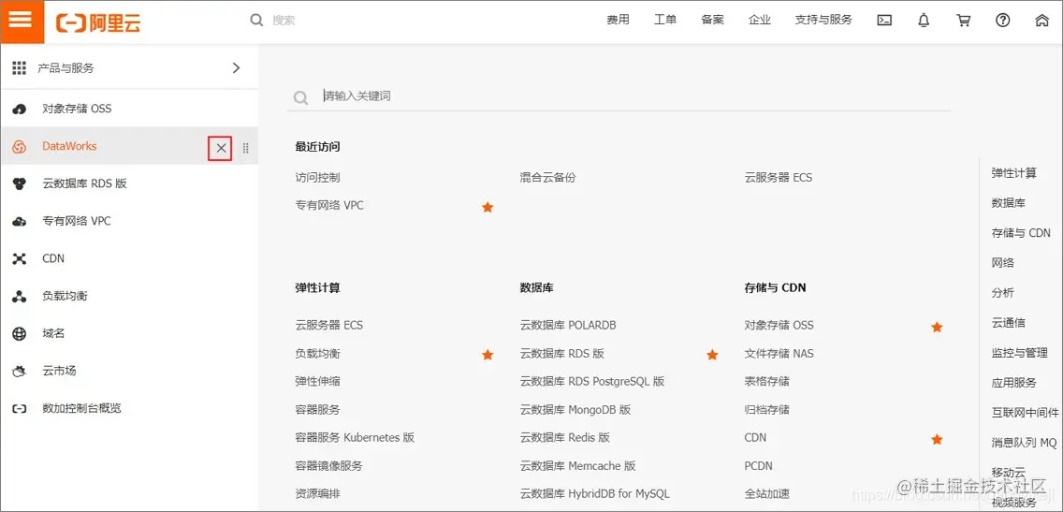
Task: Select DataWorks sidebar item label
Action: (69, 146)
